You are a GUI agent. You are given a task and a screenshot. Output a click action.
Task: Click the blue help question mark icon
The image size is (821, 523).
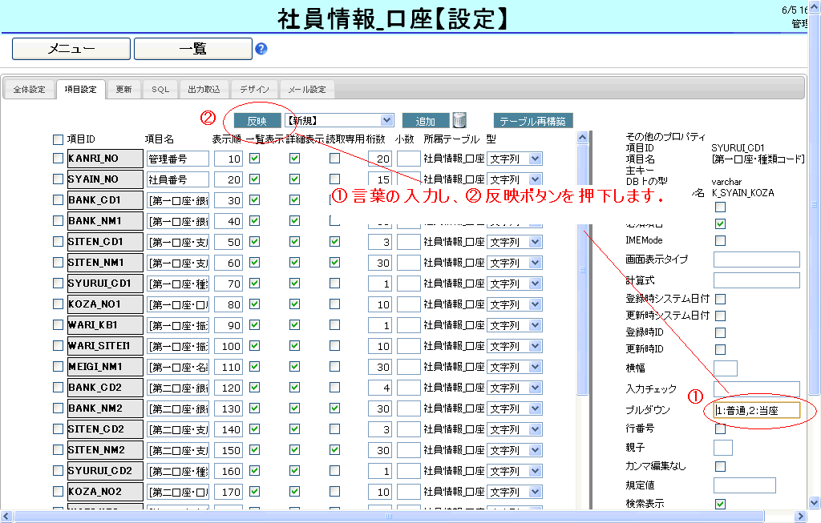(x=261, y=49)
